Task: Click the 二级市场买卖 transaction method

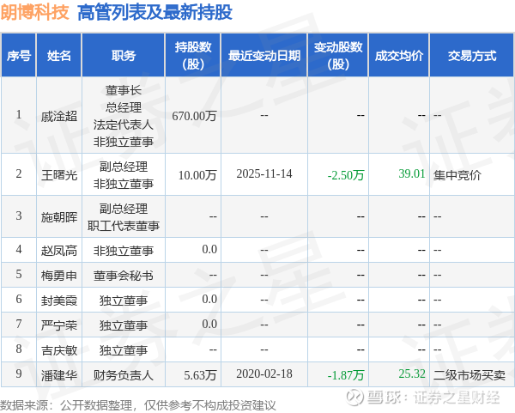Action: click(x=470, y=375)
